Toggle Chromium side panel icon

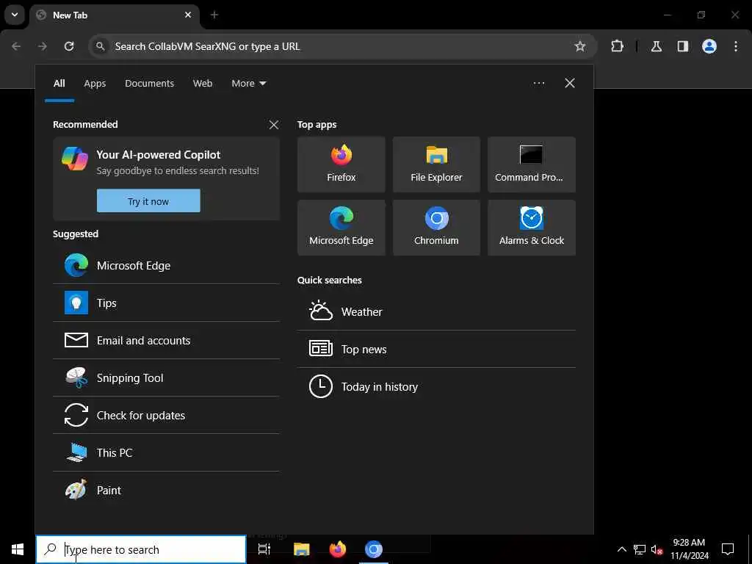click(x=683, y=46)
